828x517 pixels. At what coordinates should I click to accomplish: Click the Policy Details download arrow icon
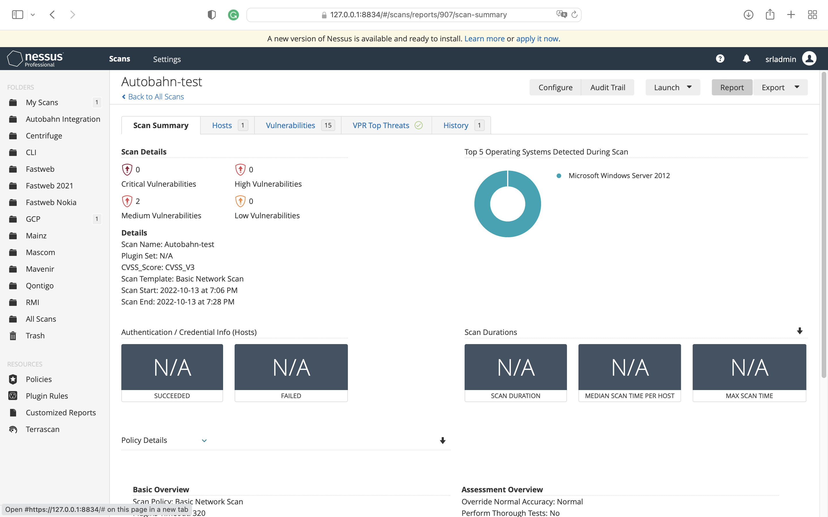[442, 440]
